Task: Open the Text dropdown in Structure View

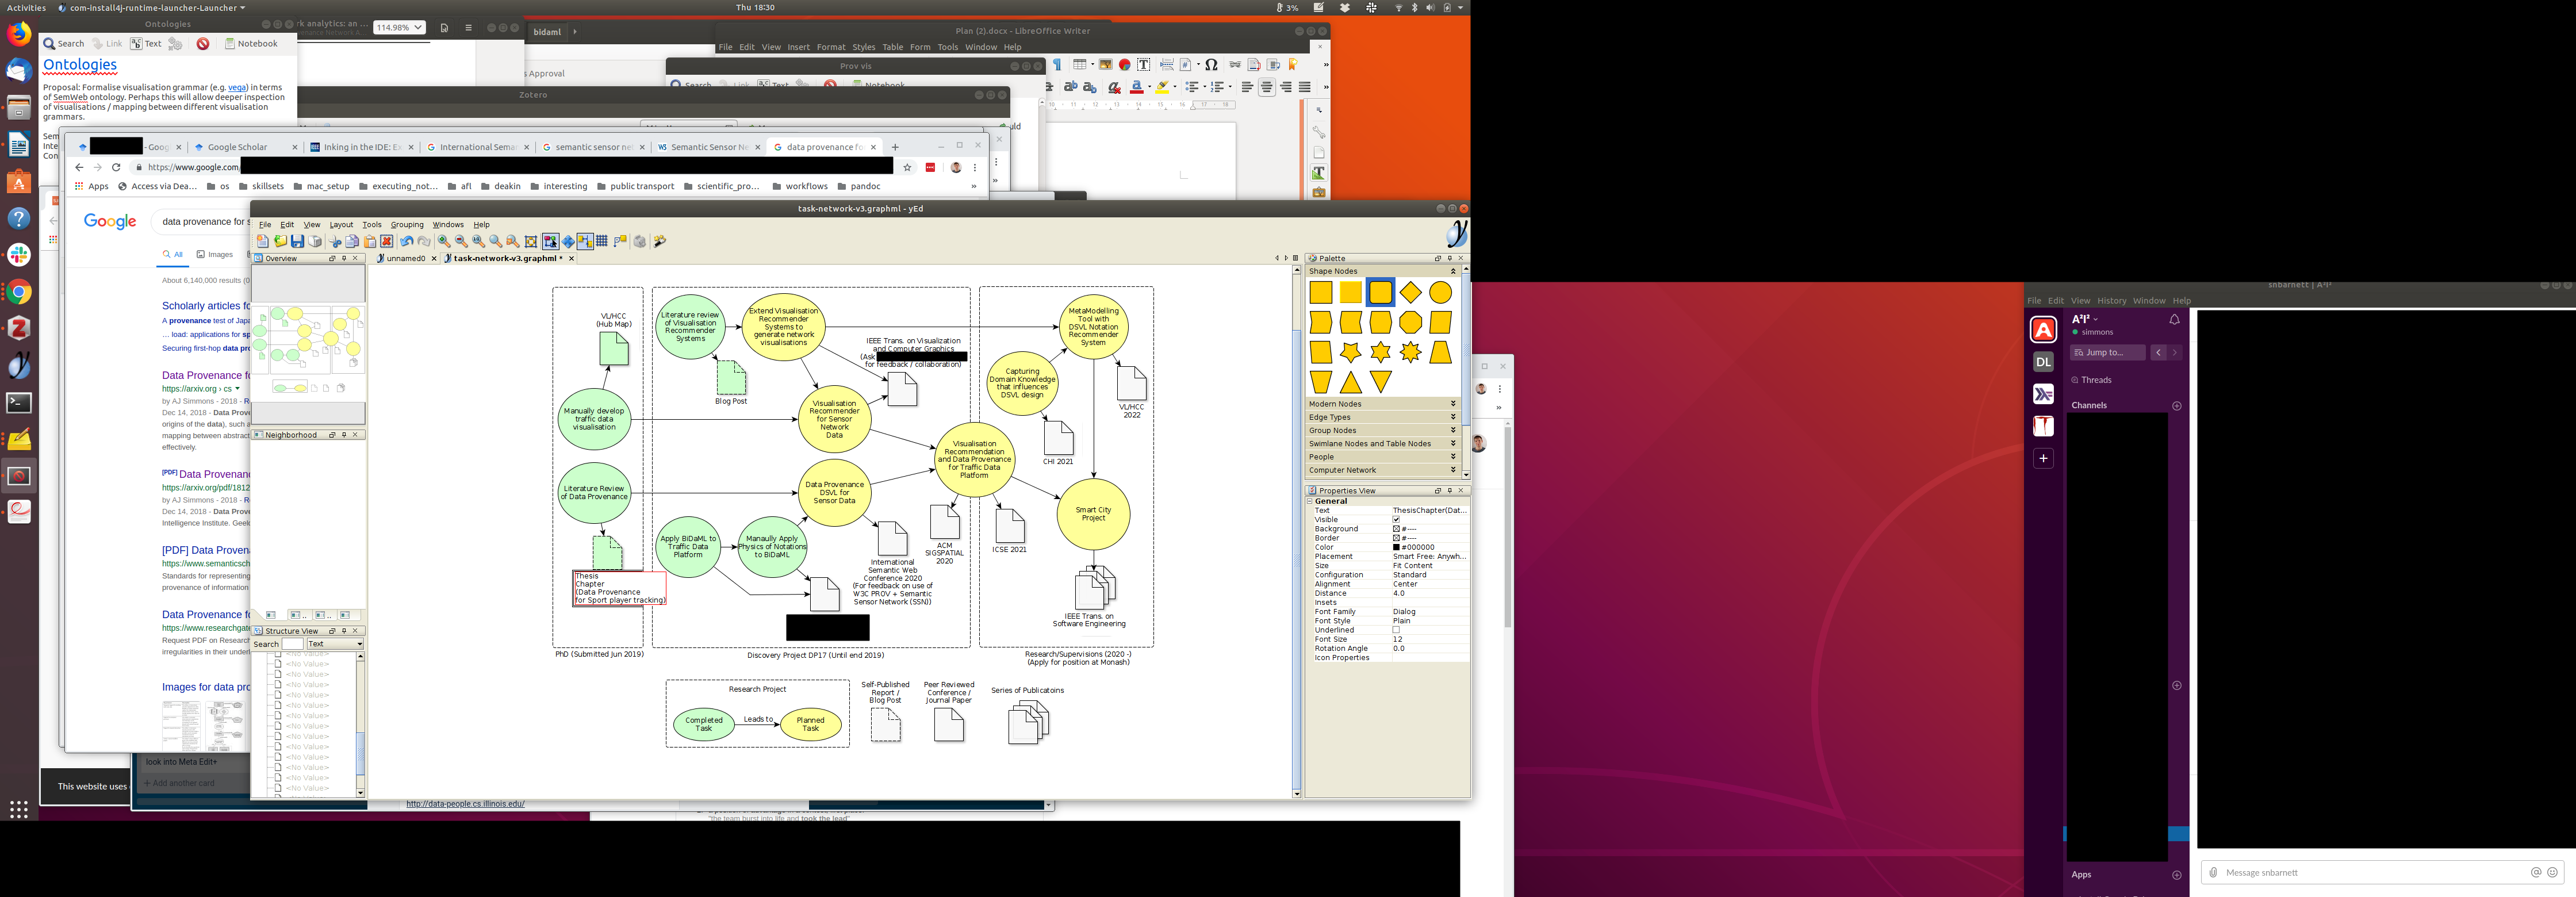Action: 335,644
